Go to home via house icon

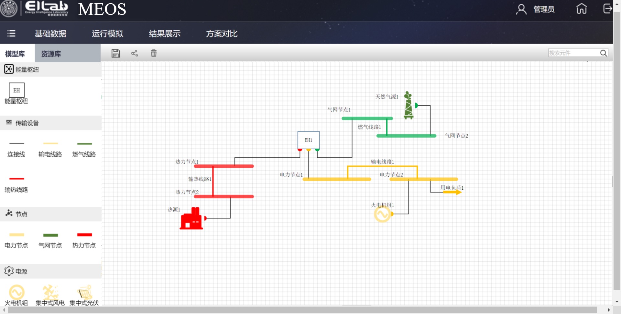click(581, 9)
